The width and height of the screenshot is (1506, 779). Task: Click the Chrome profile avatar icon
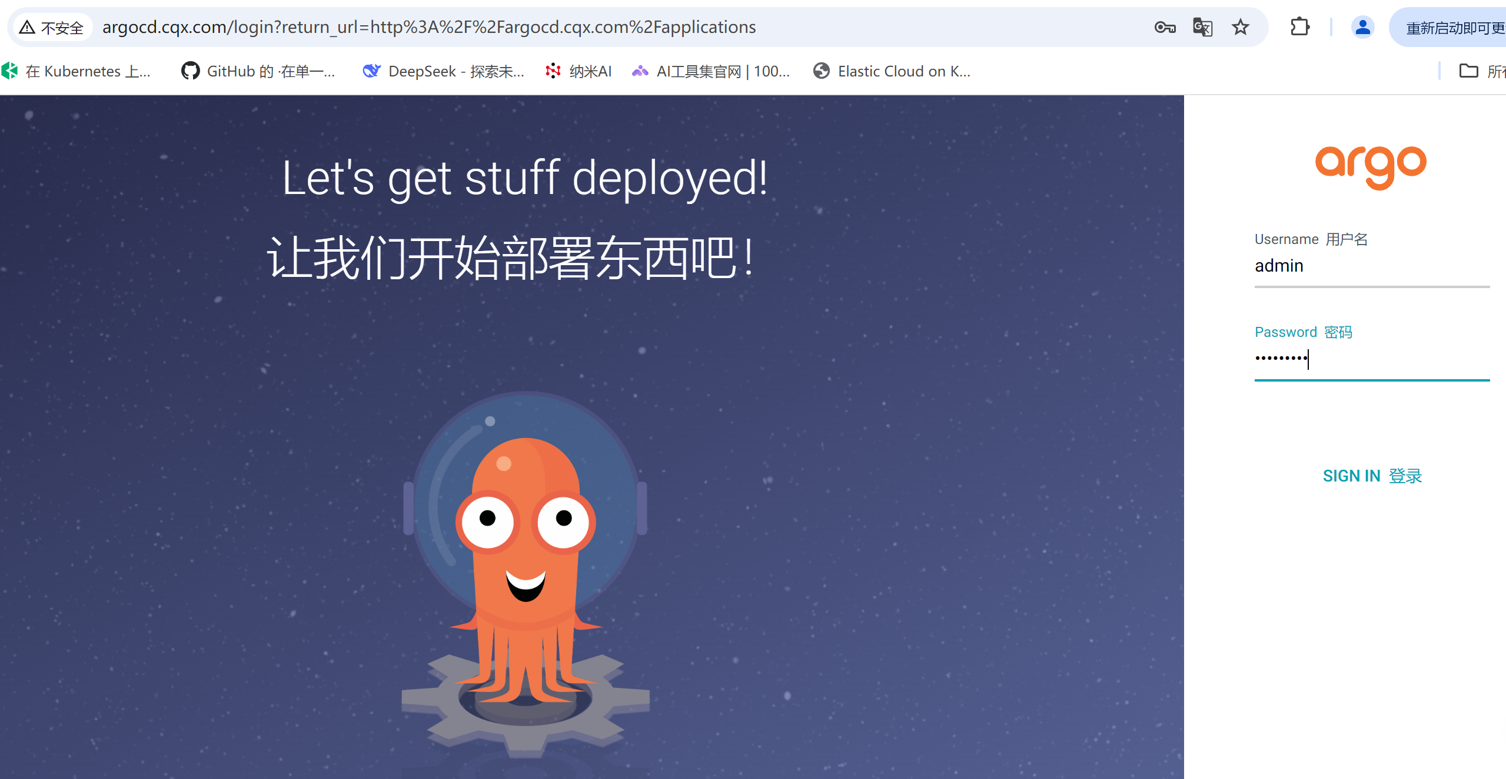pos(1363,26)
